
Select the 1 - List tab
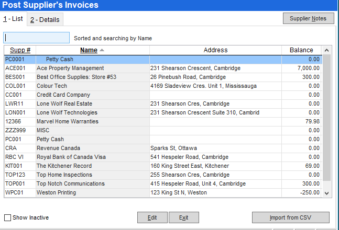click(x=13, y=19)
